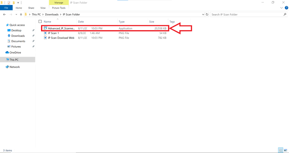
Task: Click Downloads in the address breadcrumb
Action: (x=52, y=15)
